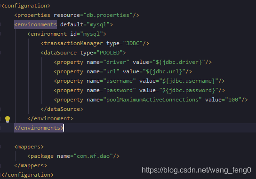Image resolution: width=256 pixels, height=179 pixels.
Task: Click the closing </mappers> tag
Action: pyautogui.click(x=31, y=166)
